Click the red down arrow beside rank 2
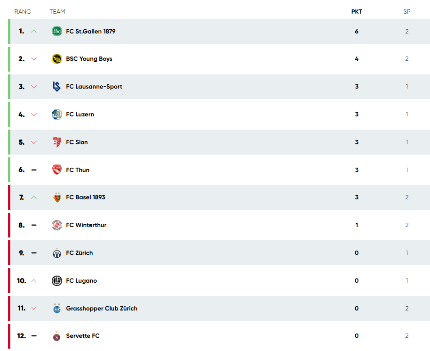Image resolution: width=430 pixels, height=351 pixels. (34, 59)
